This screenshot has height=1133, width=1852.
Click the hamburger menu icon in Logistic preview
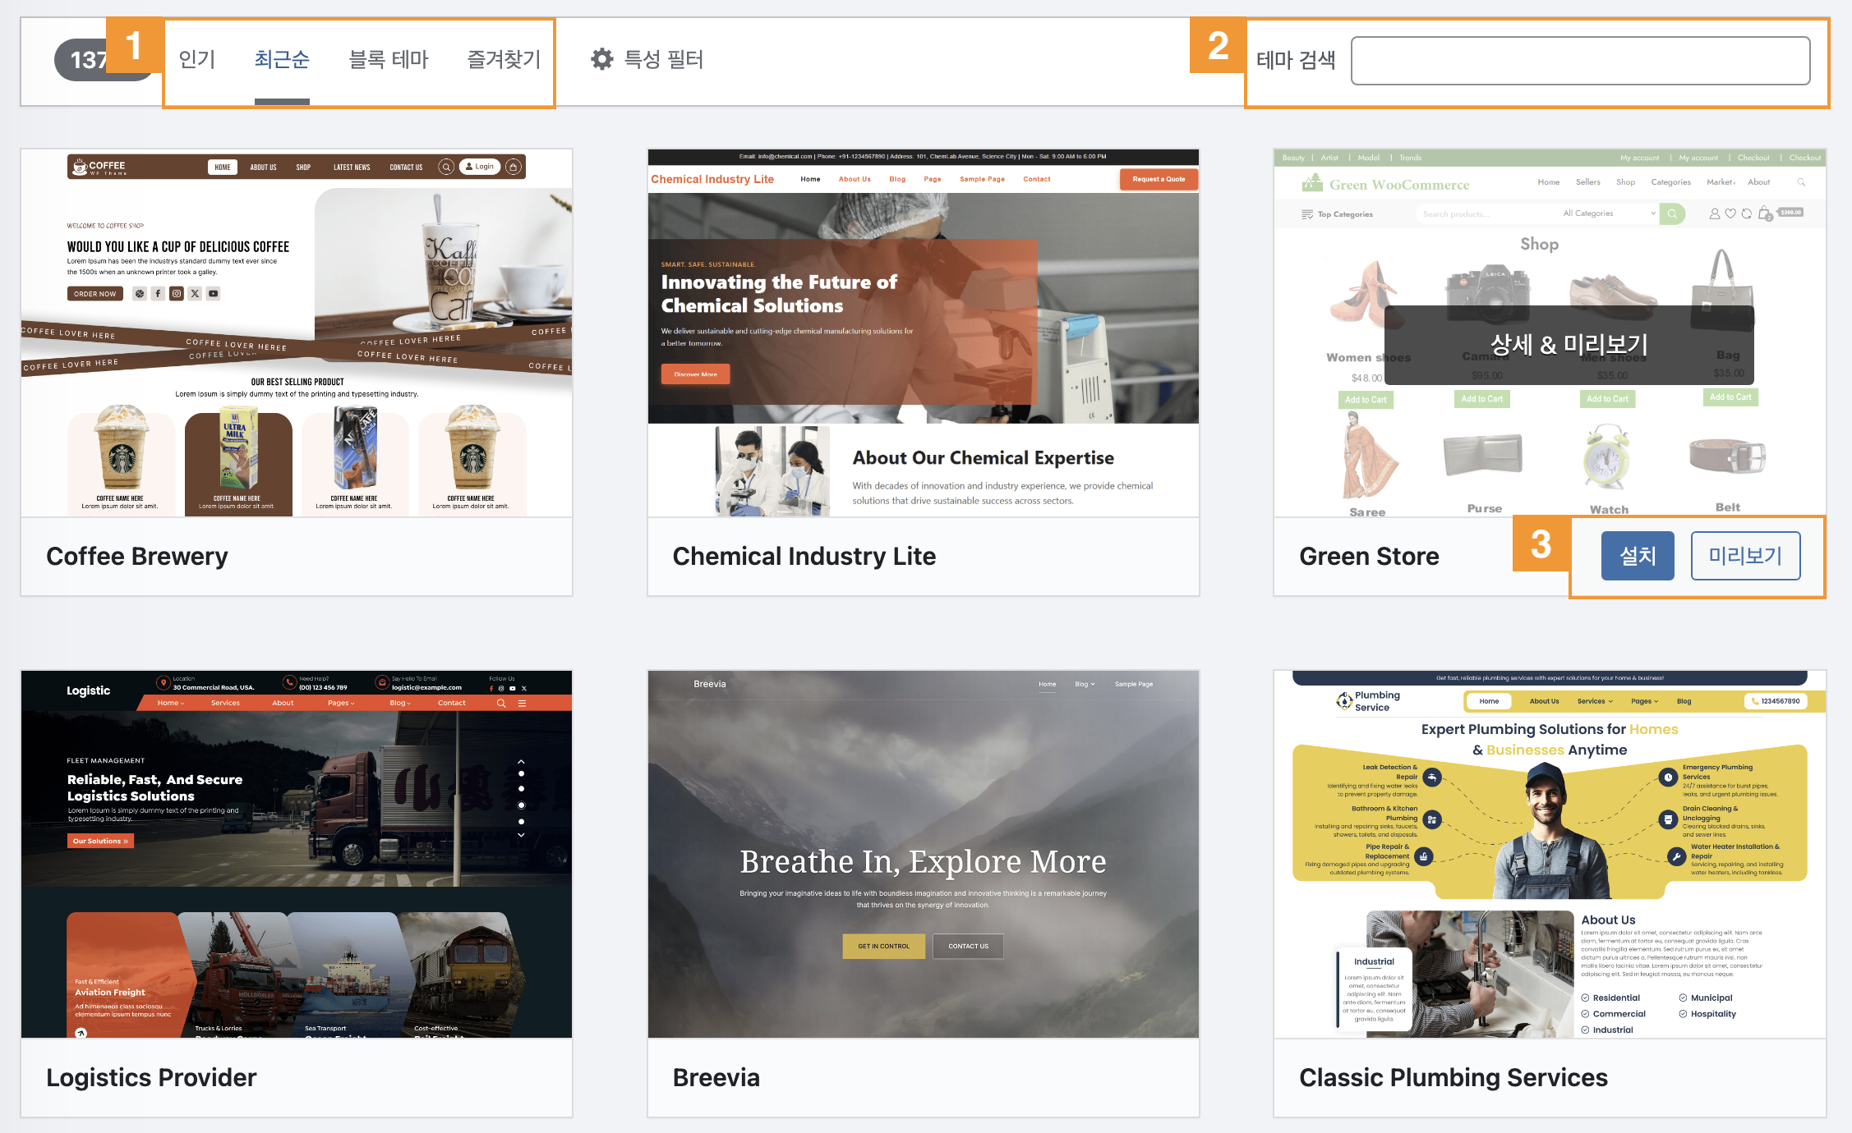pos(522,703)
